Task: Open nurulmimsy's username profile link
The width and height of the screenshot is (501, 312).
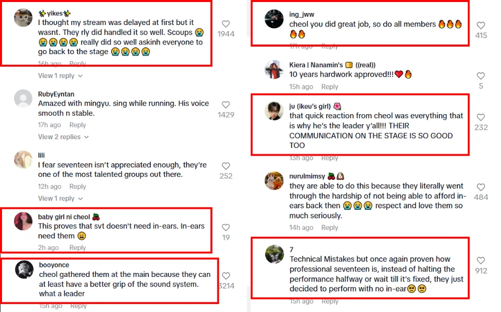Action: coord(307,176)
